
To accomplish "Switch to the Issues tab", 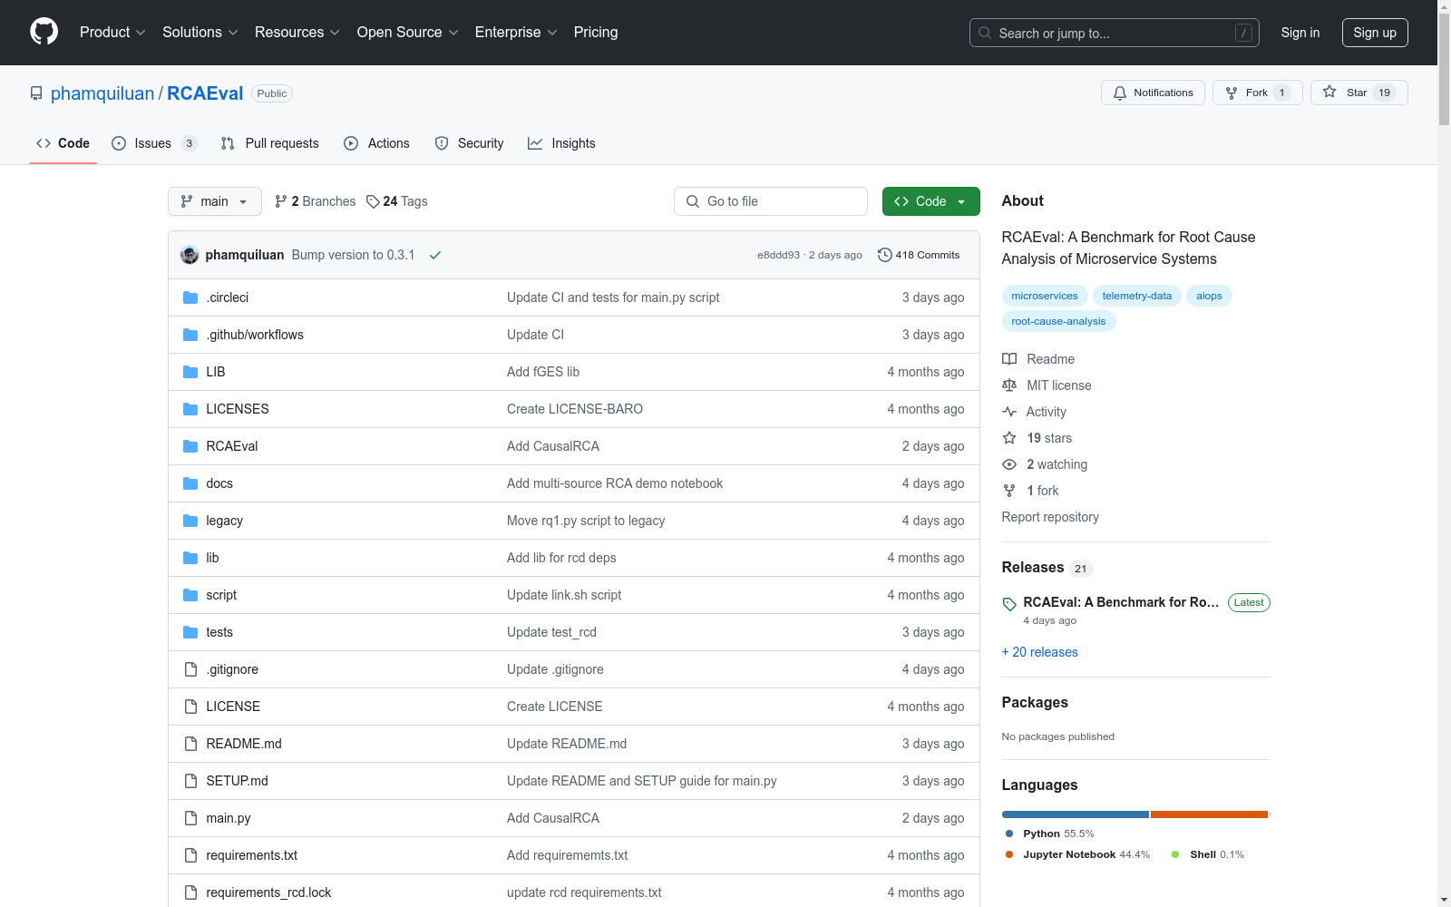I will tap(154, 143).
